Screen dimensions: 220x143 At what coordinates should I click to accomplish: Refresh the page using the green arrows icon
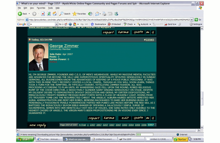click(49, 14)
